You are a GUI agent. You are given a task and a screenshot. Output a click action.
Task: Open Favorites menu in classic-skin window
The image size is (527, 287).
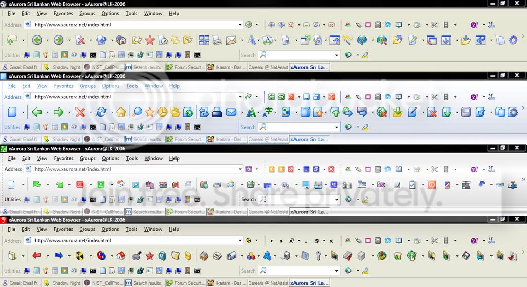pos(63,13)
